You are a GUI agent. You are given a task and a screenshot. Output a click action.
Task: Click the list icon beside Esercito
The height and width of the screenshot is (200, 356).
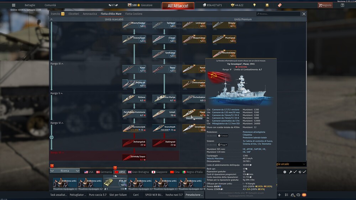(x=63, y=14)
